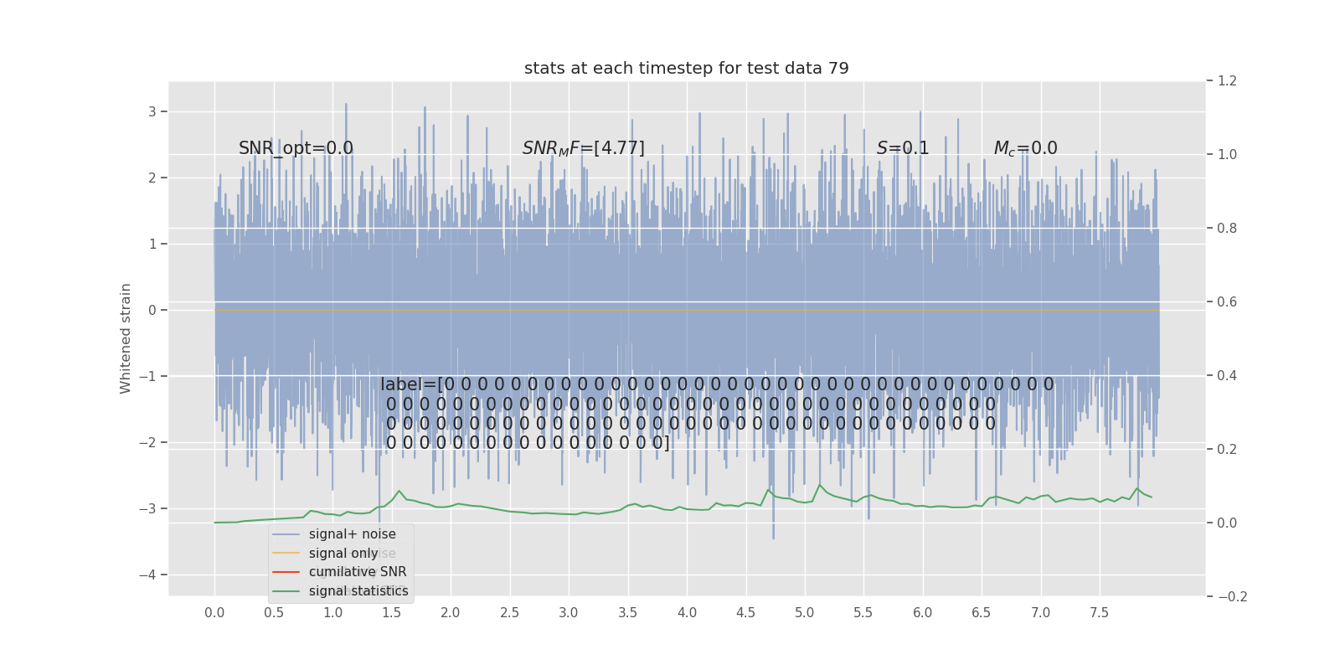Image resolution: width=1340 pixels, height=670 pixels.
Task: Click the orange "signal only" legend line
Action: coord(286,553)
